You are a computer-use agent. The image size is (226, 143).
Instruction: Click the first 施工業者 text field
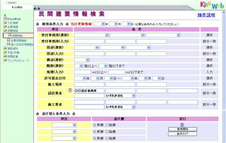point(89,102)
